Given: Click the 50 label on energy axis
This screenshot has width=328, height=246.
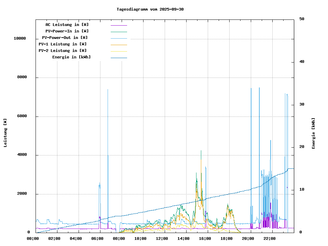Looking at the screenshot, I should point(302,19).
